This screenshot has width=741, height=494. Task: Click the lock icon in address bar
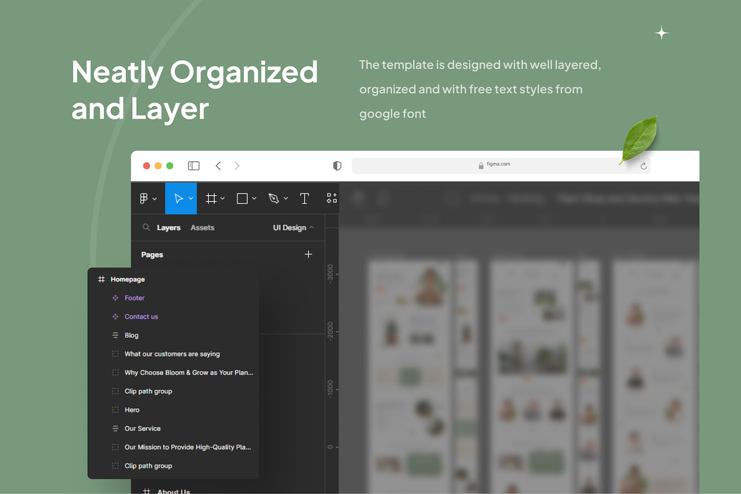[x=481, y=165]
